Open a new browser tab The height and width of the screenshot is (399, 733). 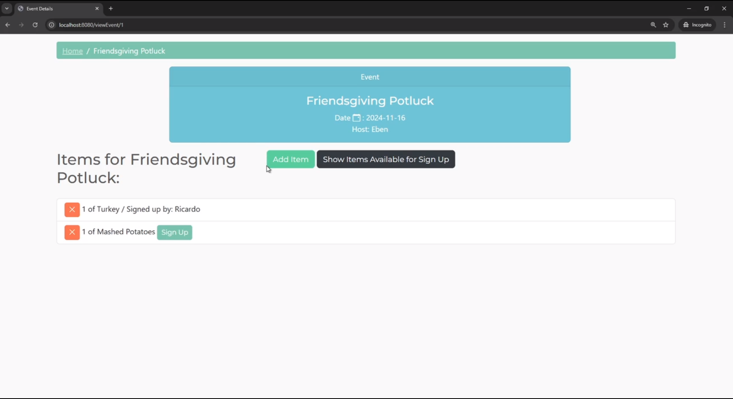tap(111, 8)
